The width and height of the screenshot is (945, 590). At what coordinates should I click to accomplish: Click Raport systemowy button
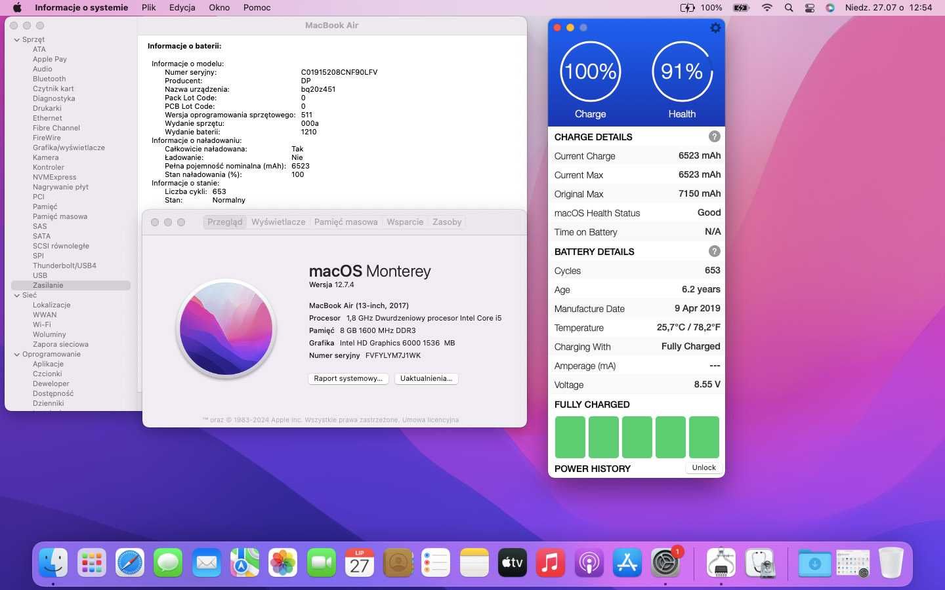[x=348, y=378]
